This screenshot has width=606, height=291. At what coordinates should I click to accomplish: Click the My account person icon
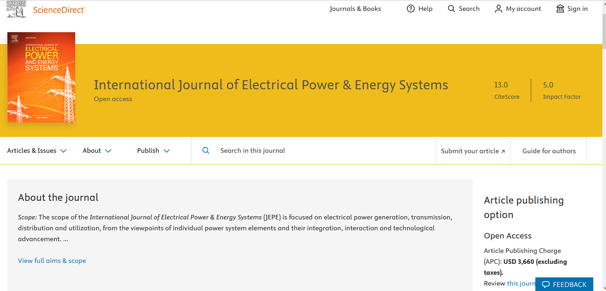pyautogui.click(x=499, y=9)
